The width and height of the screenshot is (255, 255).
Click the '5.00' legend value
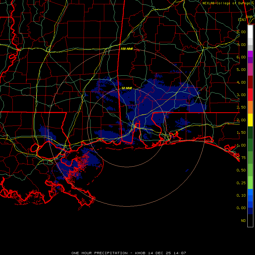241,70
